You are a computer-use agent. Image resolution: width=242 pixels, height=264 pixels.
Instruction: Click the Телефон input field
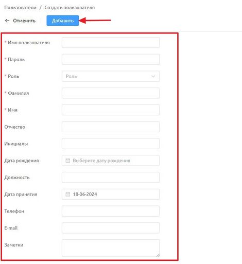[111, 211]
